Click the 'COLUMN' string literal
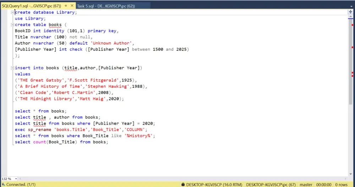Image resolution: width=355 pixels, height=187 pixels. tap(135, 130)
